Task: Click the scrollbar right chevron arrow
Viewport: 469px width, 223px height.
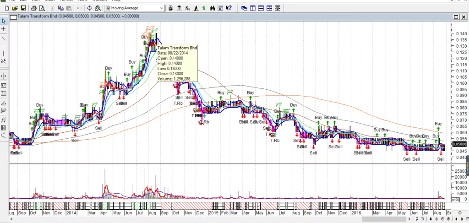Action: click(x=409, y=219)
